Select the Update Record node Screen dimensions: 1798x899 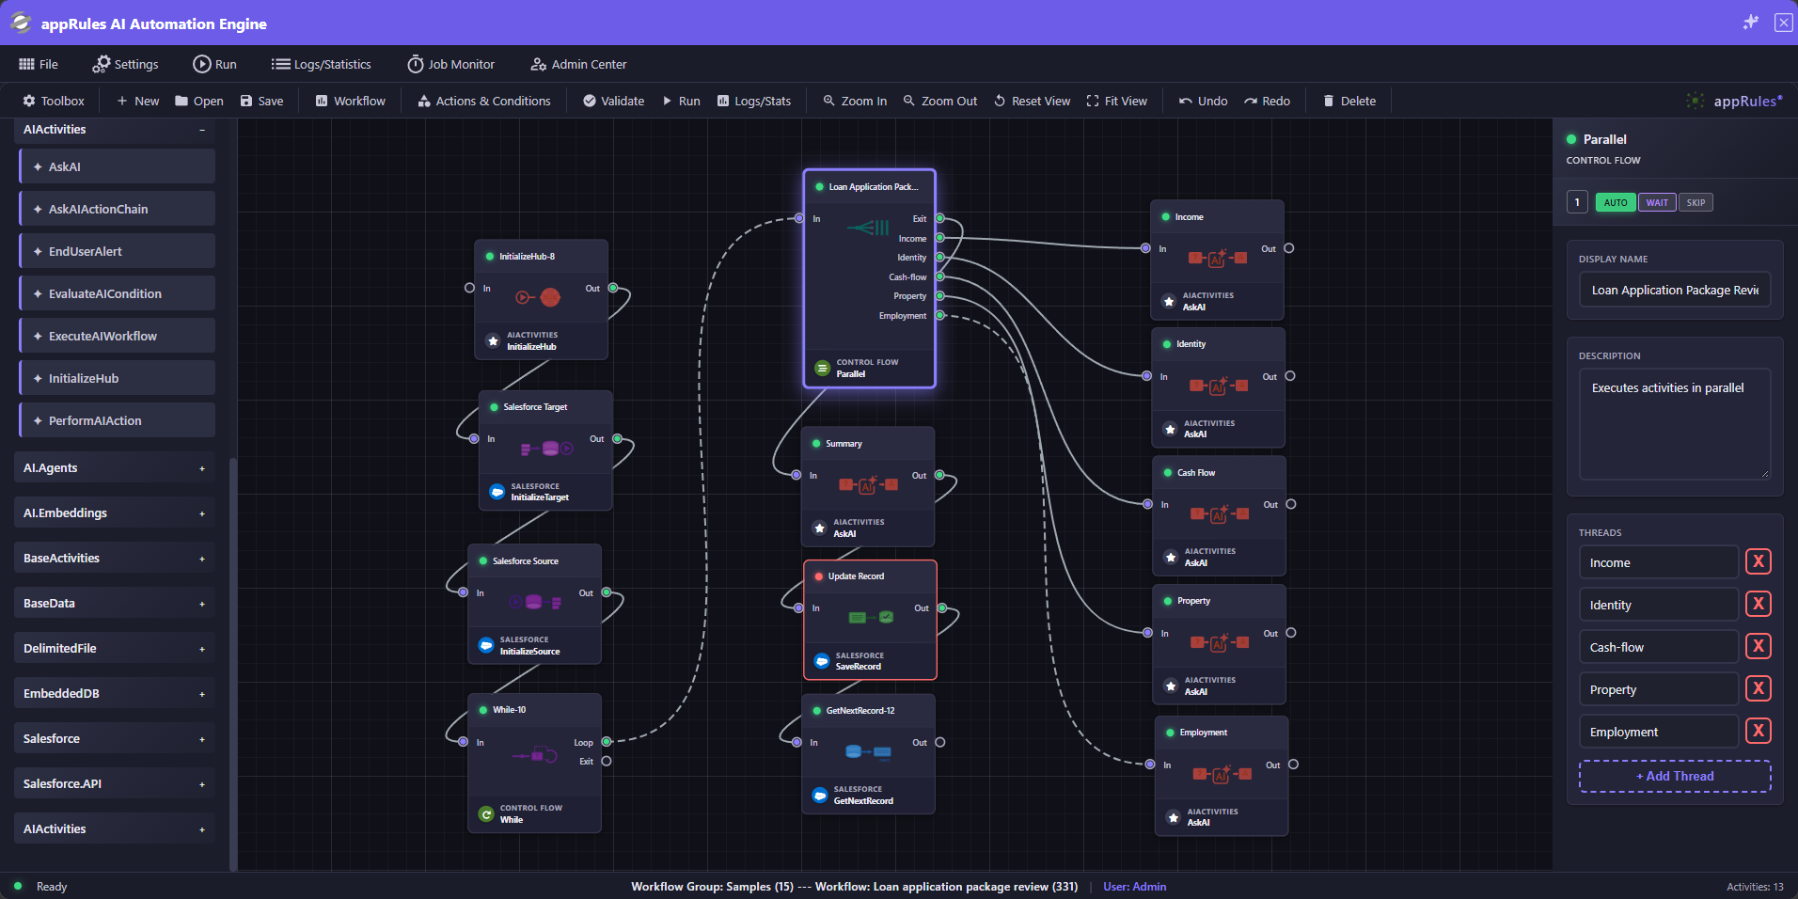pos(870,620)
